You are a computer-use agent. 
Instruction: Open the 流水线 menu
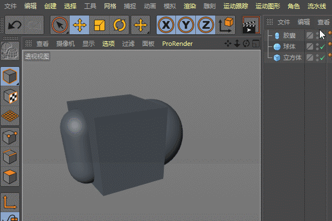(317, 6)
